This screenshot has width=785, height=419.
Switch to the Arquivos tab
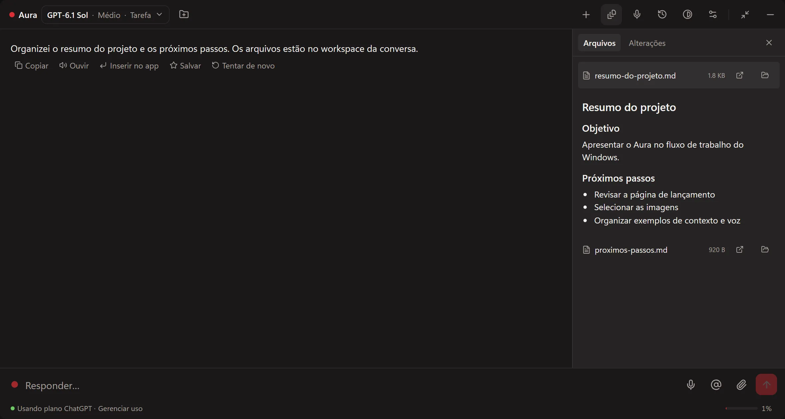pyautogui.click(x=599, y=43)
